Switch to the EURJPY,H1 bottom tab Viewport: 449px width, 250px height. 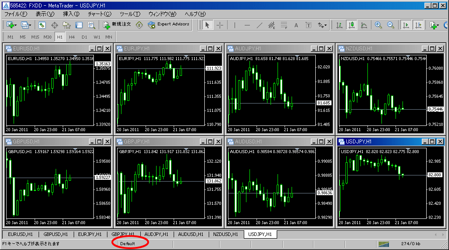(x=90, y=234)
